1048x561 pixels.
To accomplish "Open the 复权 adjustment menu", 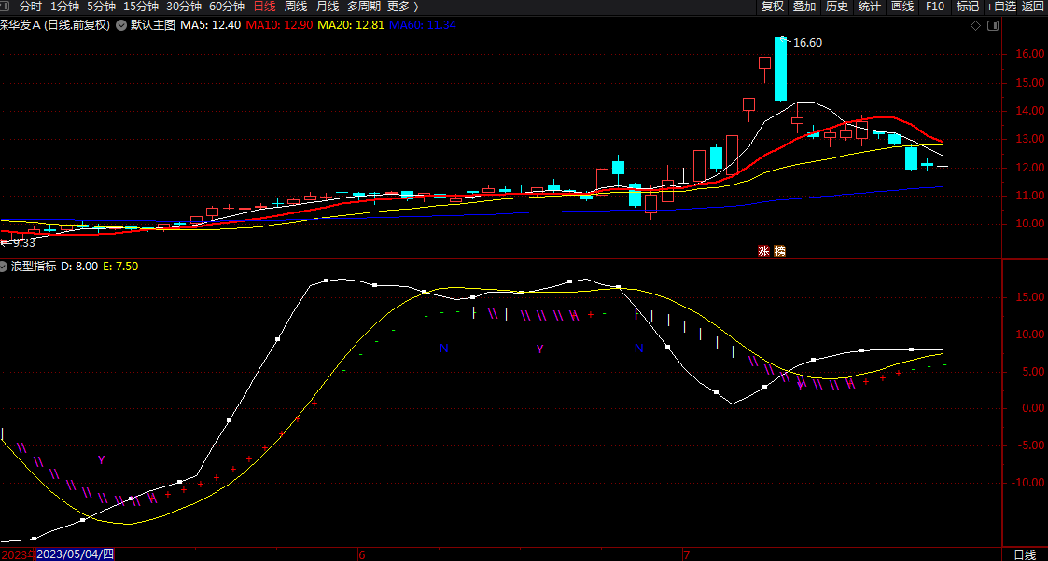I will click(772, 7).
